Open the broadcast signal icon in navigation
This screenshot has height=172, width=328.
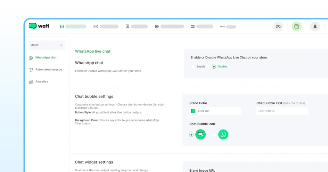tap(96, 27)
